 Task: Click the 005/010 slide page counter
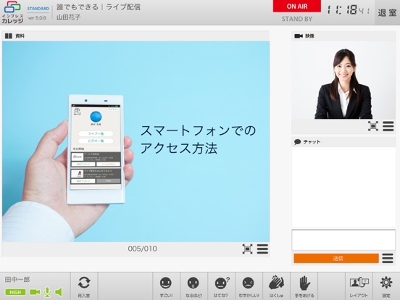(142, 249)
